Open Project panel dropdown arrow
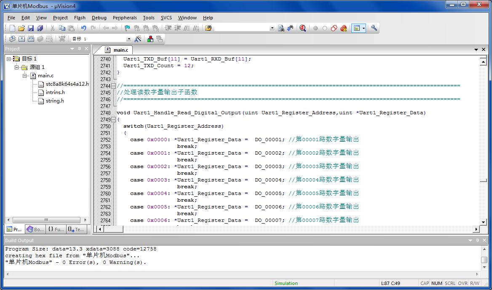This screenshot has width=492, height=290. click(72, 49)
